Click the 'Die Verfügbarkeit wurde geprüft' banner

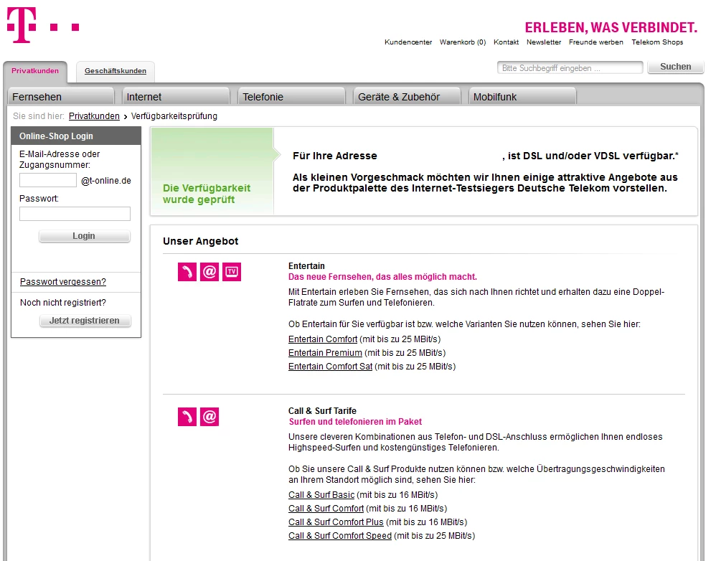coord(212,171)
